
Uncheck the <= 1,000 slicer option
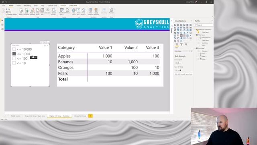[14, 54]
